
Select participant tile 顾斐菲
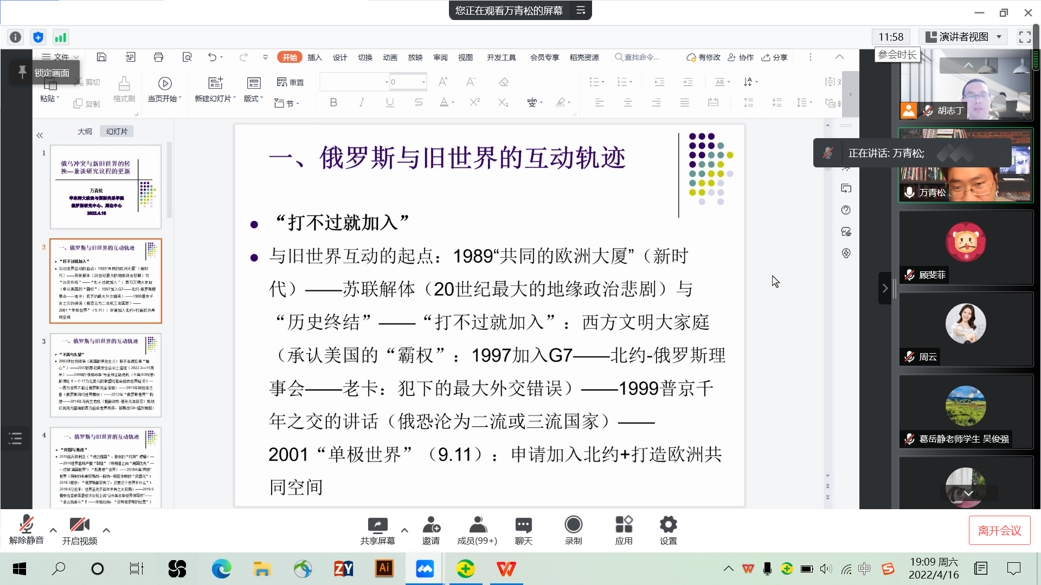pos(966,248)
